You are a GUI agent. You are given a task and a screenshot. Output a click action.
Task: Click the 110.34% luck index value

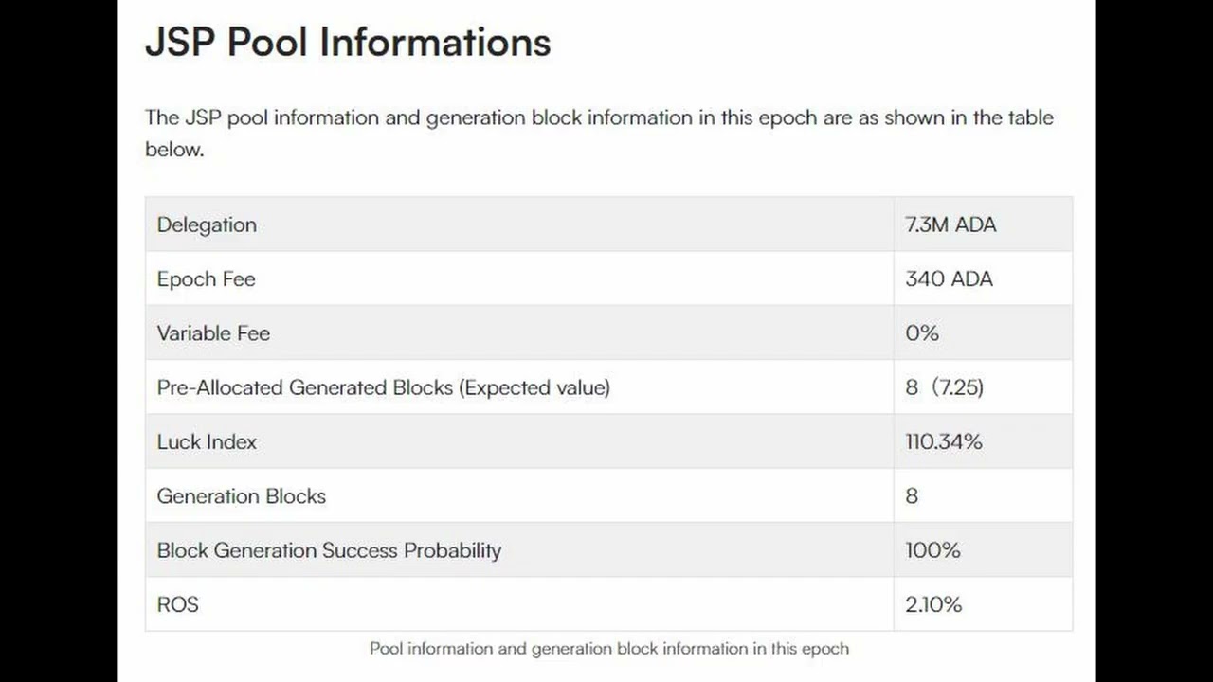[944, 441]
